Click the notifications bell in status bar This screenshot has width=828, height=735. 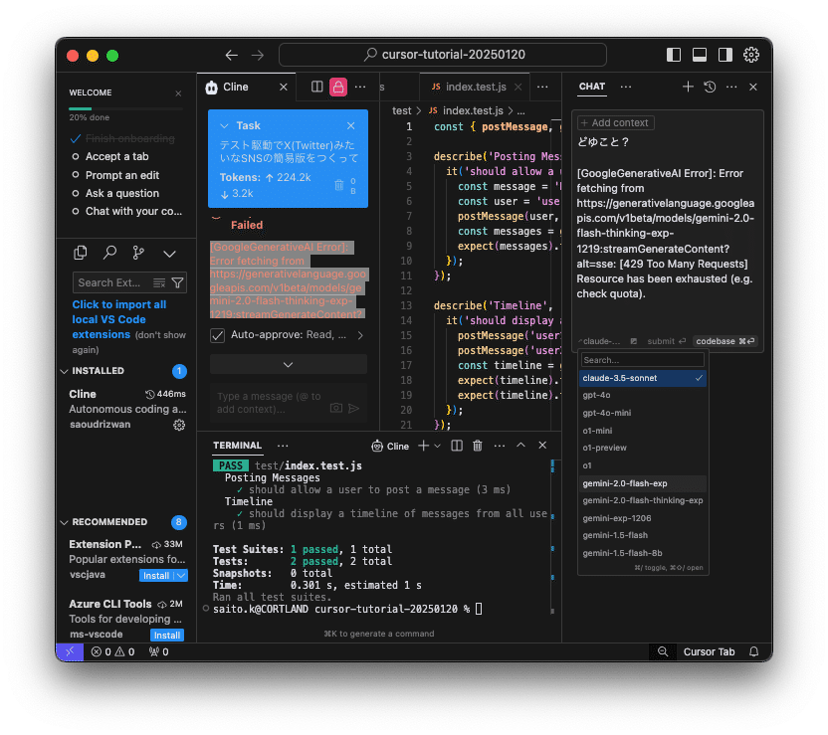753,651
